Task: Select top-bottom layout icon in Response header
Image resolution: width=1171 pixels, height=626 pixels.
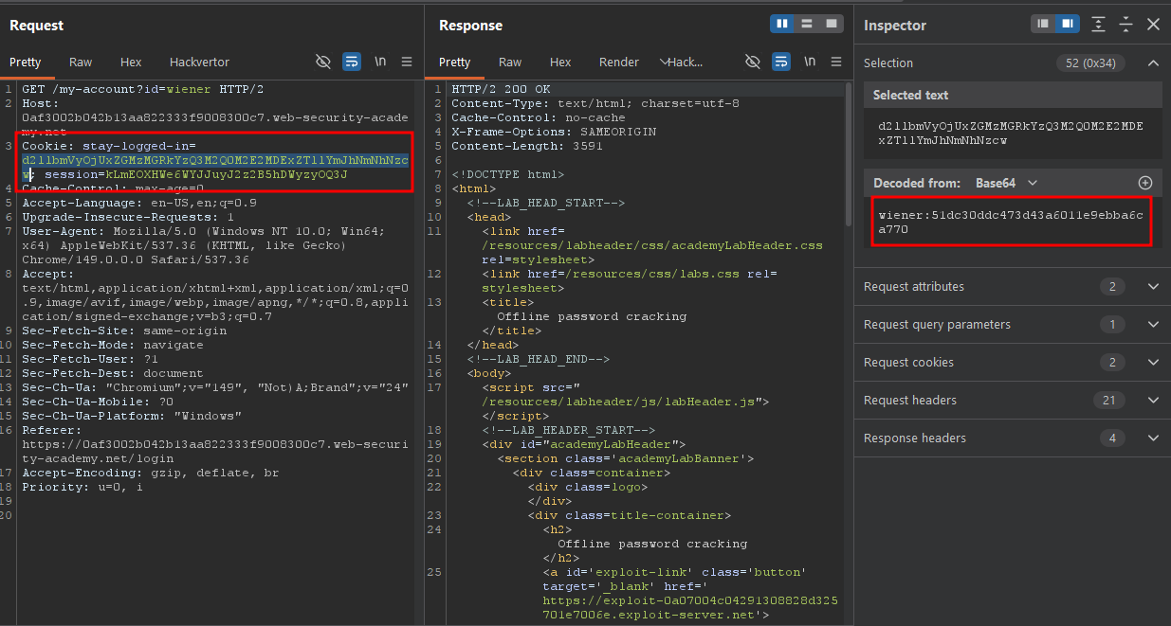Action: [807, 24]
